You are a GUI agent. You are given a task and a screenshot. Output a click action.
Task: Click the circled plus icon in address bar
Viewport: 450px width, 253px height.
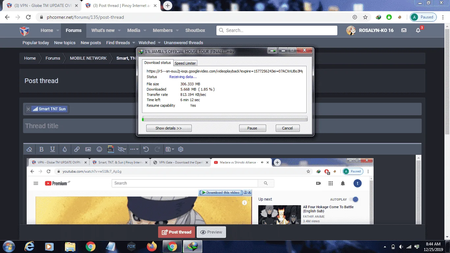(355, 17)
